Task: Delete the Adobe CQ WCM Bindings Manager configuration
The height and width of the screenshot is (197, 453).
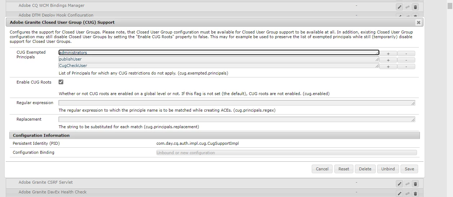Action: (x=415, y=7)
